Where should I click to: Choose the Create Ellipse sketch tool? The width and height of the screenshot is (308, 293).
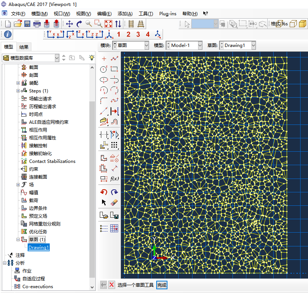(x=104, y=79)
